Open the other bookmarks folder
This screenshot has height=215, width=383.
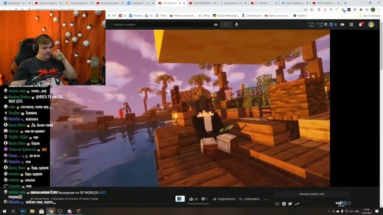coord(370,16)
